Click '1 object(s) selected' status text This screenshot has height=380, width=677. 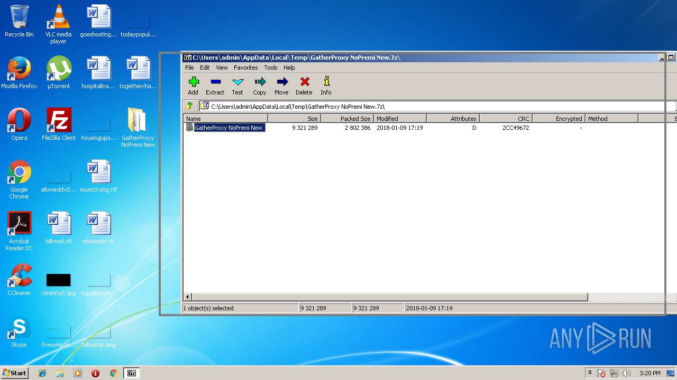[208, 308]
